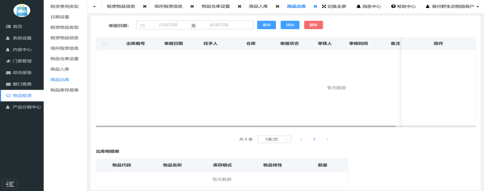This screenshot has height=191, width=484.
Task: Click the 开始日期 start date field
Action: (168, 25)
